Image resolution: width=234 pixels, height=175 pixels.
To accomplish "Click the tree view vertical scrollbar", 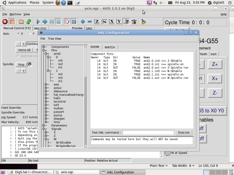I will coord(86,96).
